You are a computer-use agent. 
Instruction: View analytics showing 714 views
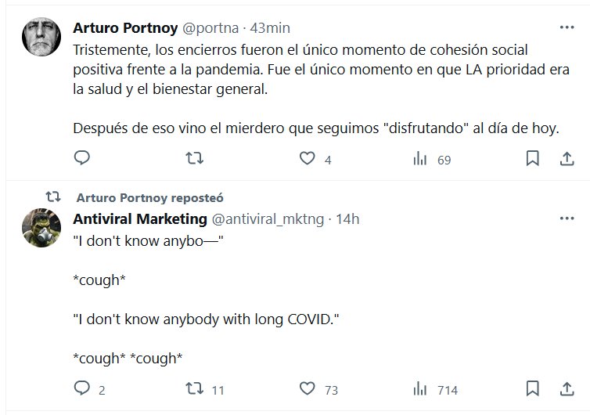tap(420, 388)
